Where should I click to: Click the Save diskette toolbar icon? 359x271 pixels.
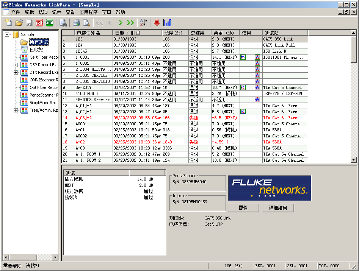[x=29, y=23]
